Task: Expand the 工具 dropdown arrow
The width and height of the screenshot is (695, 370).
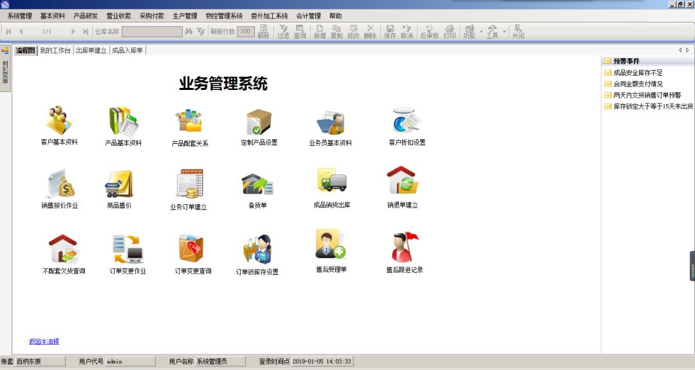Action: click(504, 32)
